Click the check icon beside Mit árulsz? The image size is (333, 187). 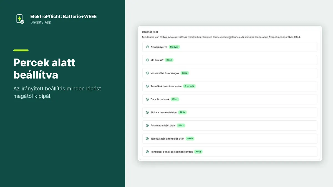click(147, 60)
